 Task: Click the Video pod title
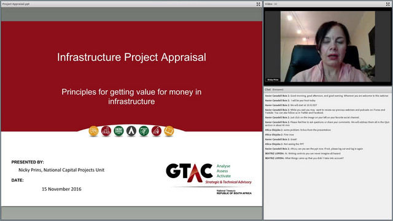tap(268, 4)
